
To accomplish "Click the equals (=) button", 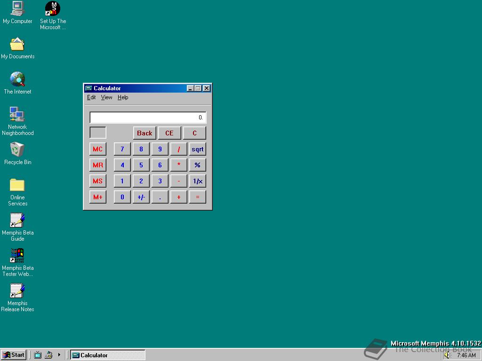I will click(197, 197).
